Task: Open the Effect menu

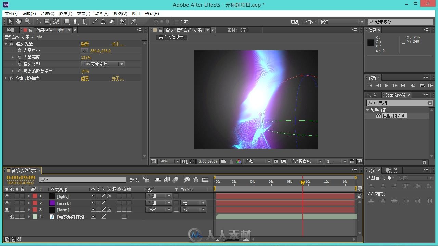Action: pyautogui.click(x=83, y=14)
